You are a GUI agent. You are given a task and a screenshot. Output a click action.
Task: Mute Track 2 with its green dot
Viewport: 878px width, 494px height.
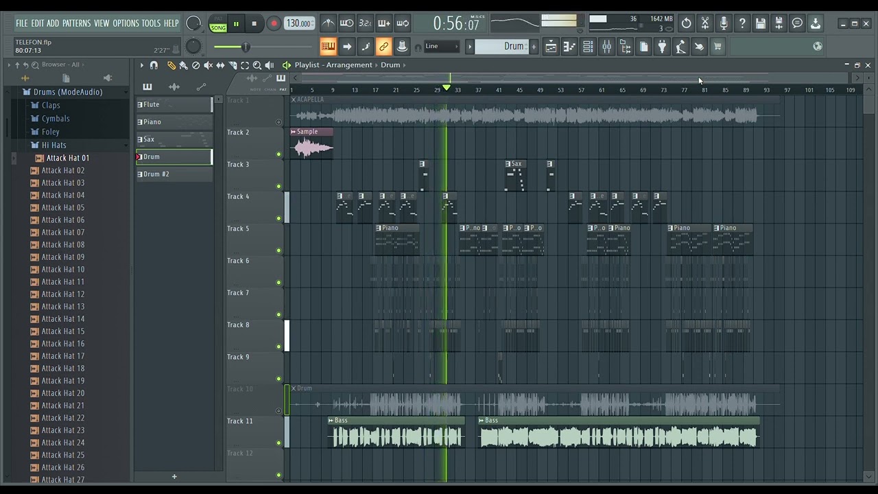coord(278,154)
